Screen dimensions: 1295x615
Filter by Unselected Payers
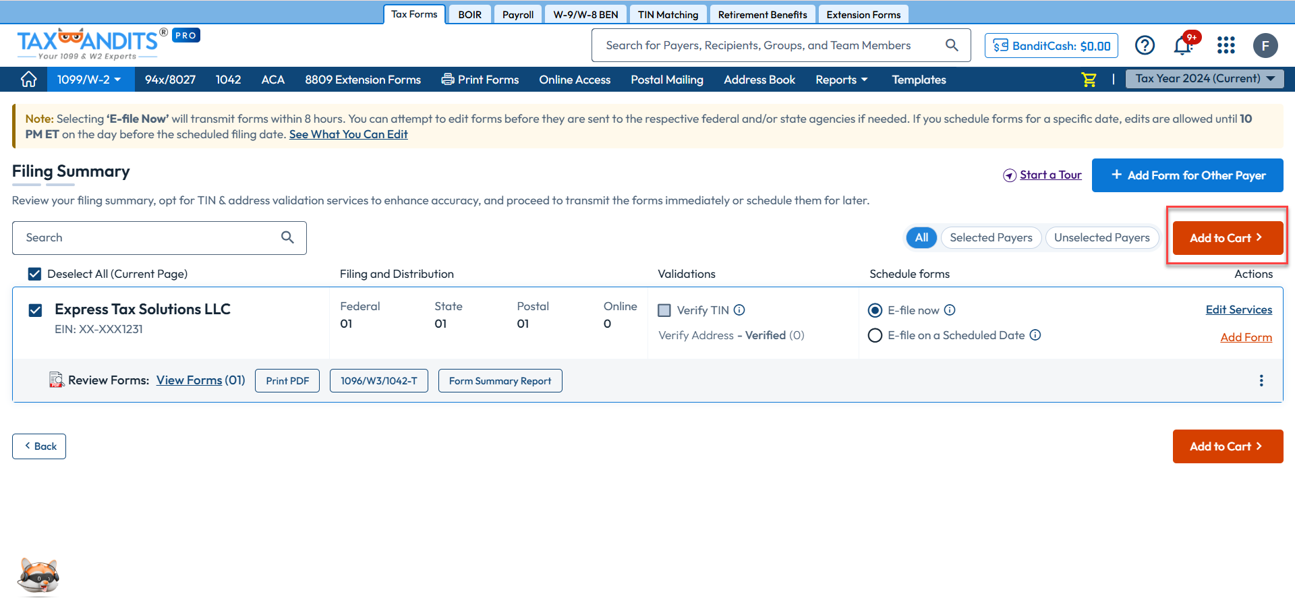(x=1101, y=237)
